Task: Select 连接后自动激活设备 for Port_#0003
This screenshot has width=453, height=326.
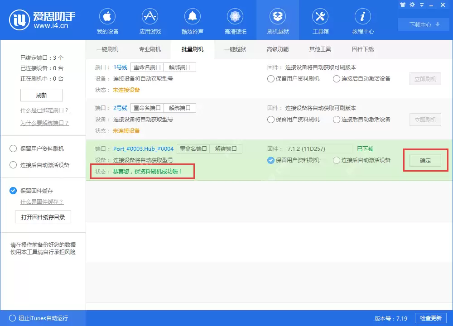Action: point(336,160)
